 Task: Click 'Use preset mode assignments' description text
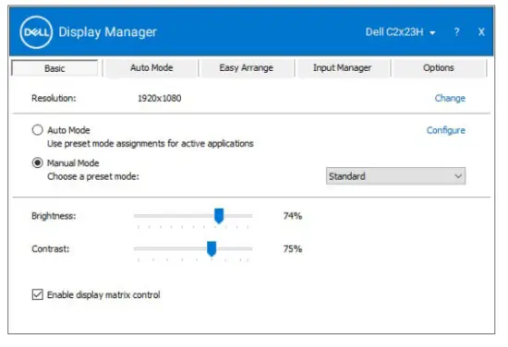(x=151, y=143)
